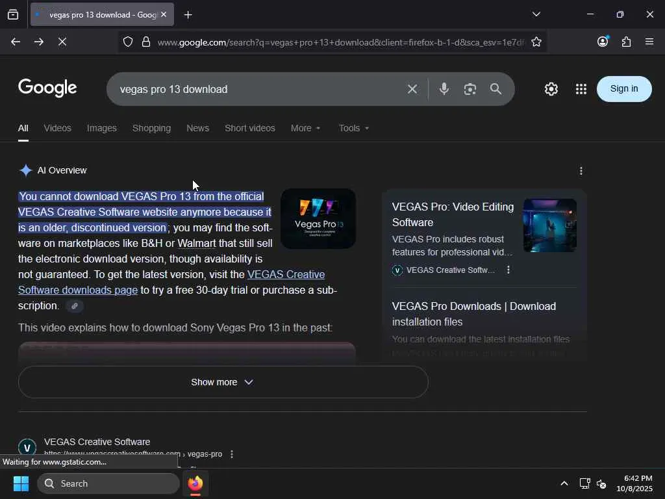Image resolution: width=665 pixels, height=499 pixels.
Task: Stop loading the page
Action: click(x=62, y=42)
